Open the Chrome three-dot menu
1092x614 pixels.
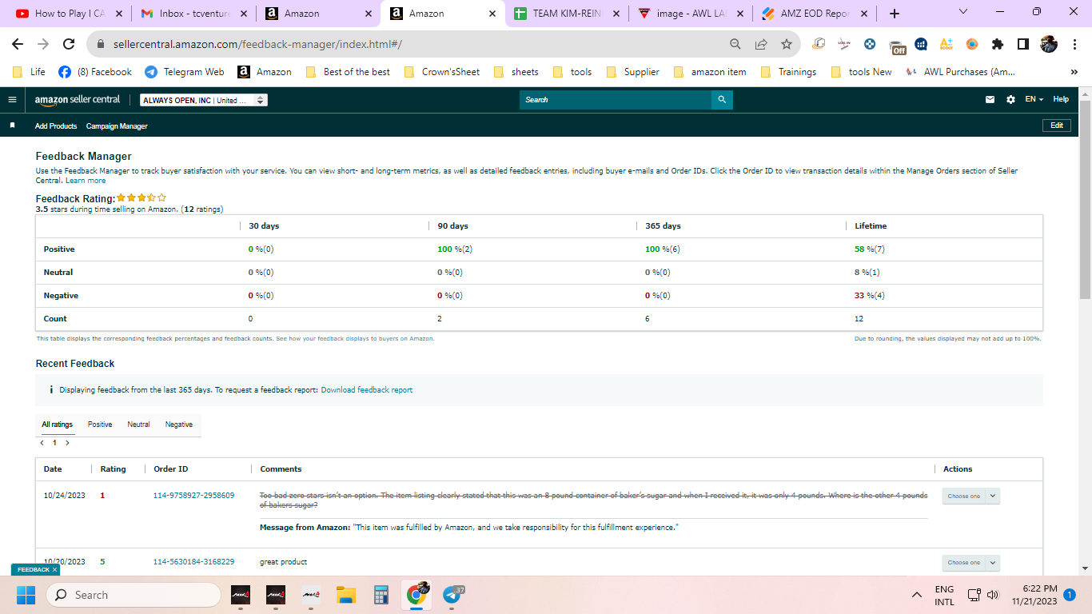tap(1075, 45)
